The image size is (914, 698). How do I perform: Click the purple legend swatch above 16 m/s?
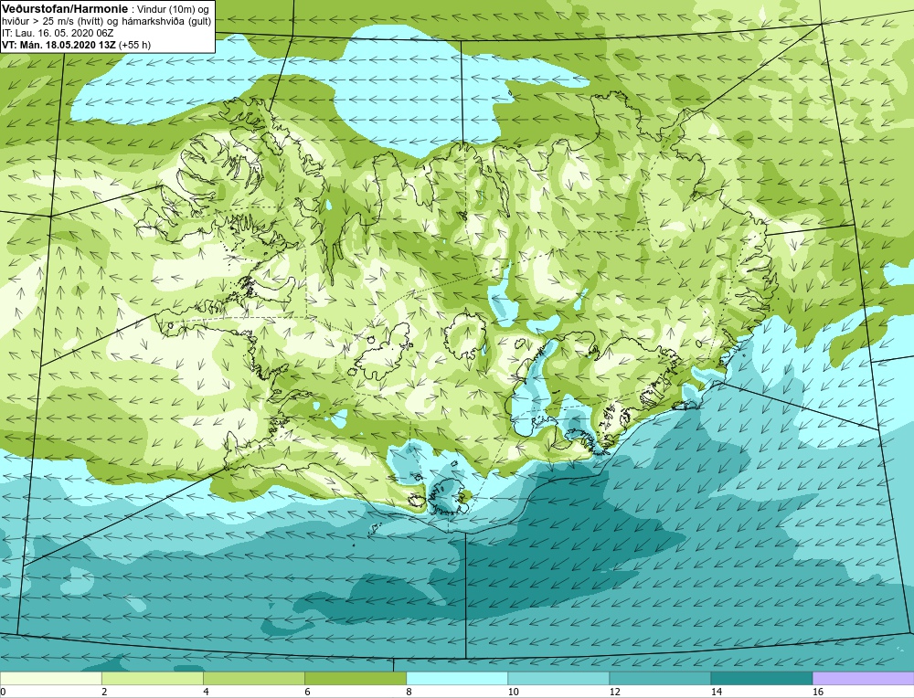864,678
